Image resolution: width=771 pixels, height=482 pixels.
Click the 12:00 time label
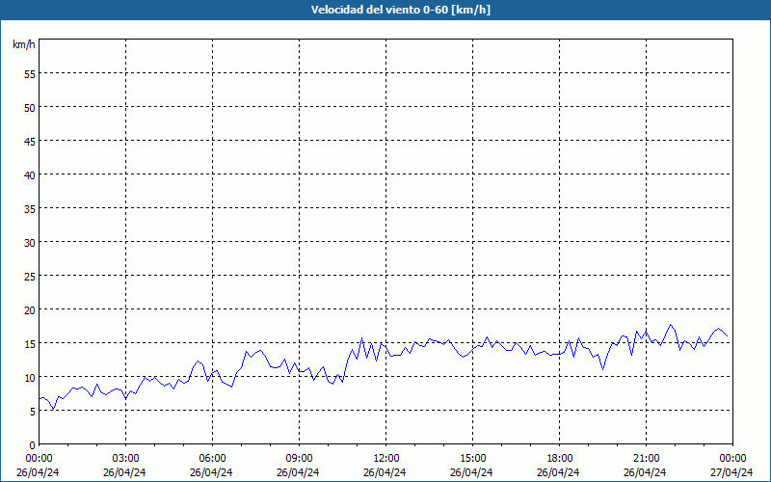coord(386,459)
